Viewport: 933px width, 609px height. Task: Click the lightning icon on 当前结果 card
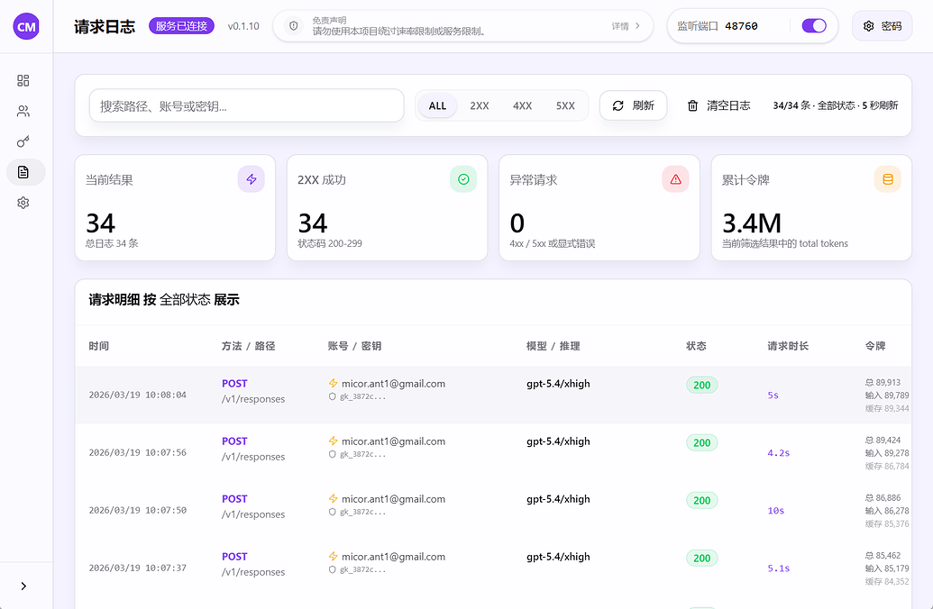point(252,179)
